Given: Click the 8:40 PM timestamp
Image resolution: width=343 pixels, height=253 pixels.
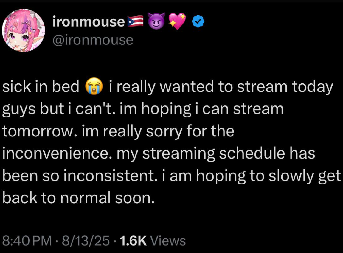Looking at the screenshot, I should pyautogui.click(x=27, y=240).
